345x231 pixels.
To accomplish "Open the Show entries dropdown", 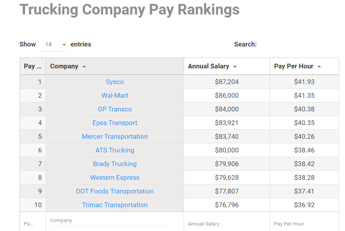I will pyautogui.click(x=54, y=44).
